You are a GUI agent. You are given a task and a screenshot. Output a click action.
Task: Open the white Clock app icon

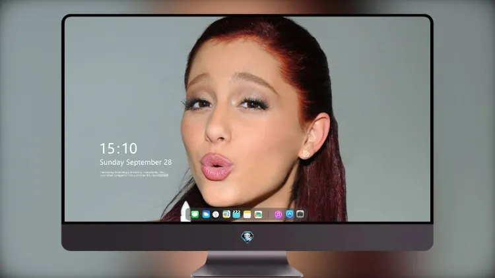click(x=216, y=214)
